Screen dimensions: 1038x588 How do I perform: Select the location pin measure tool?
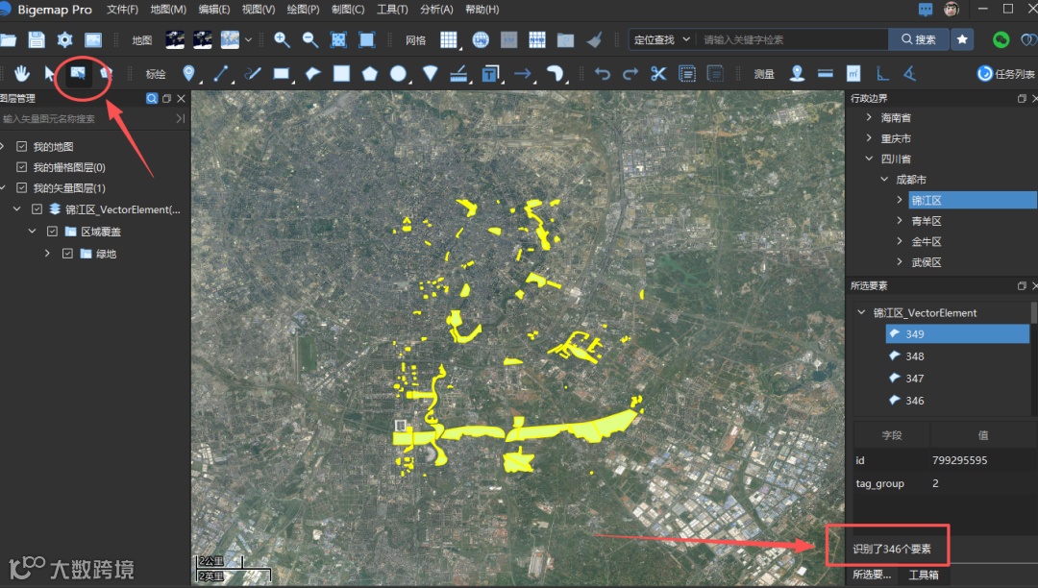tap(797, 73)
